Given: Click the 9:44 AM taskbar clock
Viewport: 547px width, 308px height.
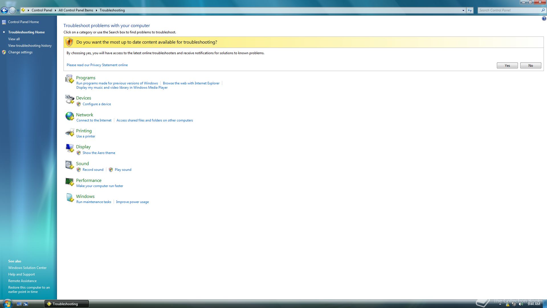Looking at the screenshot, I should point(534,304).
